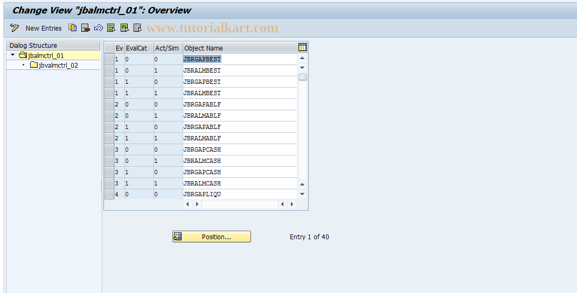Click the Select All icon
The height and width of the screenshot is (293, 577).
pyautogui.click(x=111, y=28)
